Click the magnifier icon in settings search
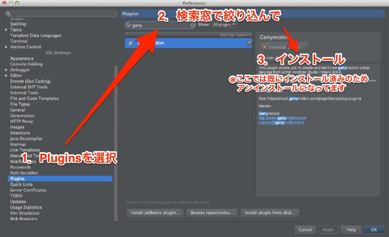 pyautogui.click(x=8, y=14)
